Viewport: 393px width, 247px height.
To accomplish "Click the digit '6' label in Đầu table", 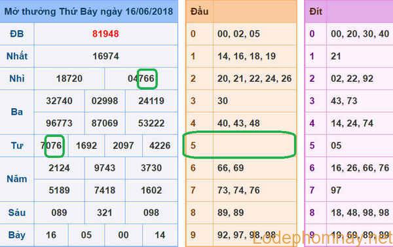I will point(193,168).
